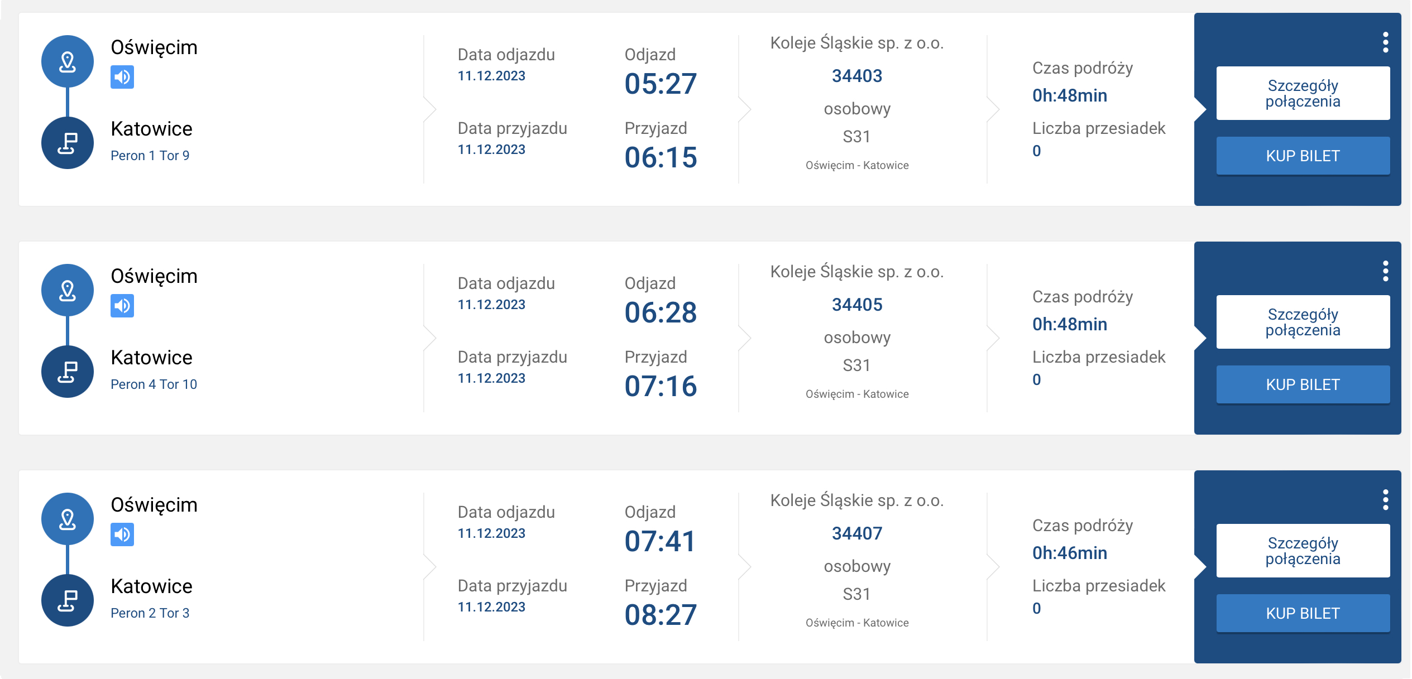
Task: Click Katowice platform icon on first connection
Action: (x=68, y=143)
